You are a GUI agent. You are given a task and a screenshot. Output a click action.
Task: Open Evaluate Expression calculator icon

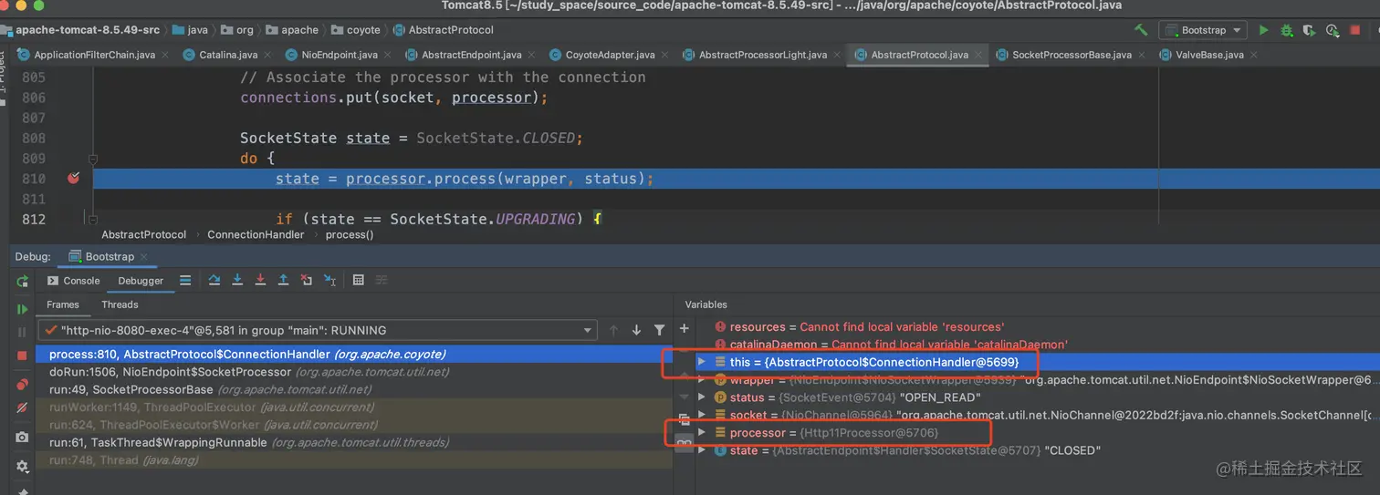pyautogui.click(x=359, y=280)
